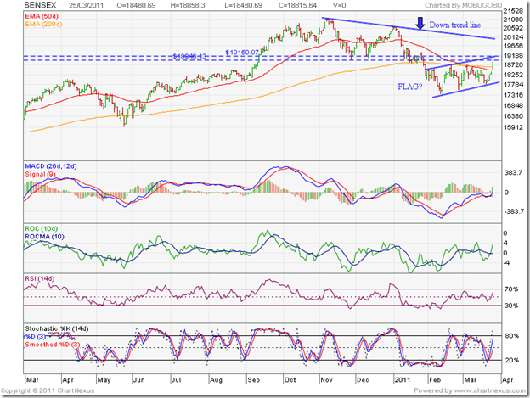Click the Stochastic %K (14d) label
The height and width of the screenshot is (398, 530).
coord(57,328)
